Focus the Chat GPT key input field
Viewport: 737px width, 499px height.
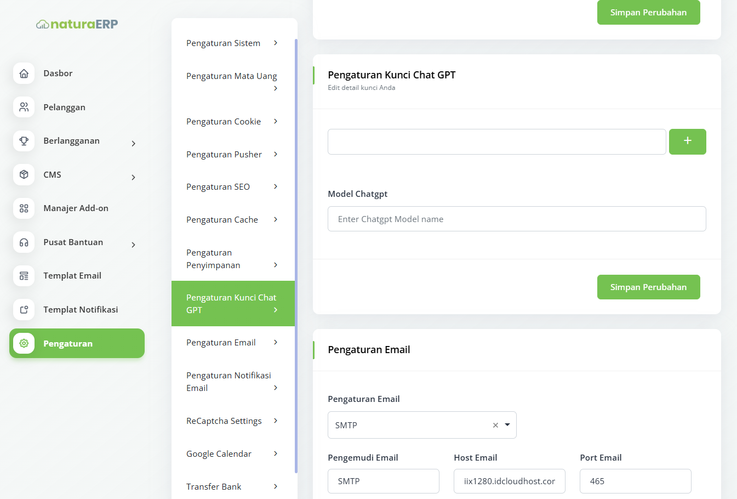(x=497, y=142)
